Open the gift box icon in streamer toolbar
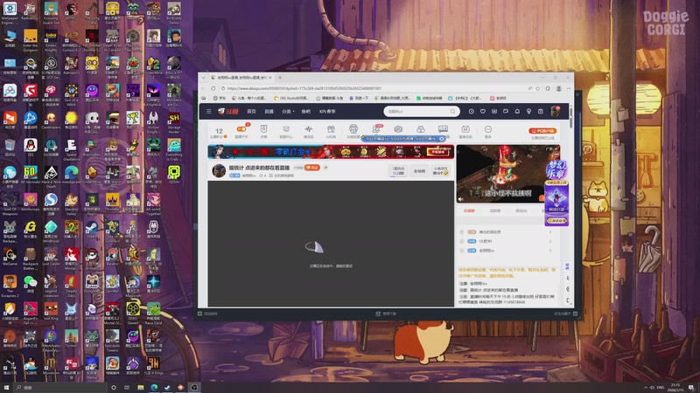The width and height of the screenshot is (700, 393). click(331, 131)
